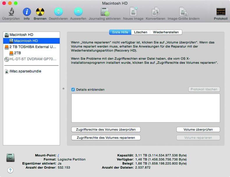This screenshot has height=177, width=230.
Task: Click the sidebar splitter handle dot
Action: click(63, 89)
